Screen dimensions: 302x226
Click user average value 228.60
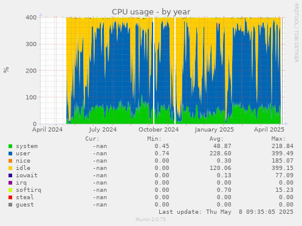click(x=220, y=154)
